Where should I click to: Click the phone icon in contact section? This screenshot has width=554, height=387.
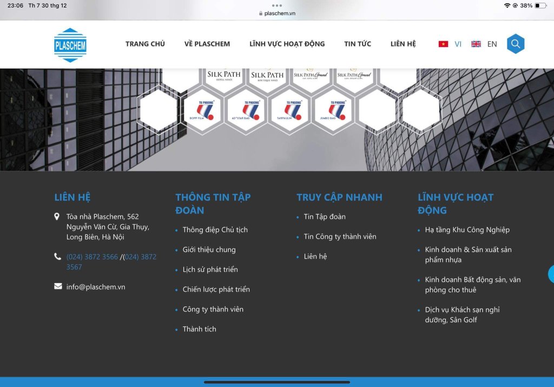point(57,256)
